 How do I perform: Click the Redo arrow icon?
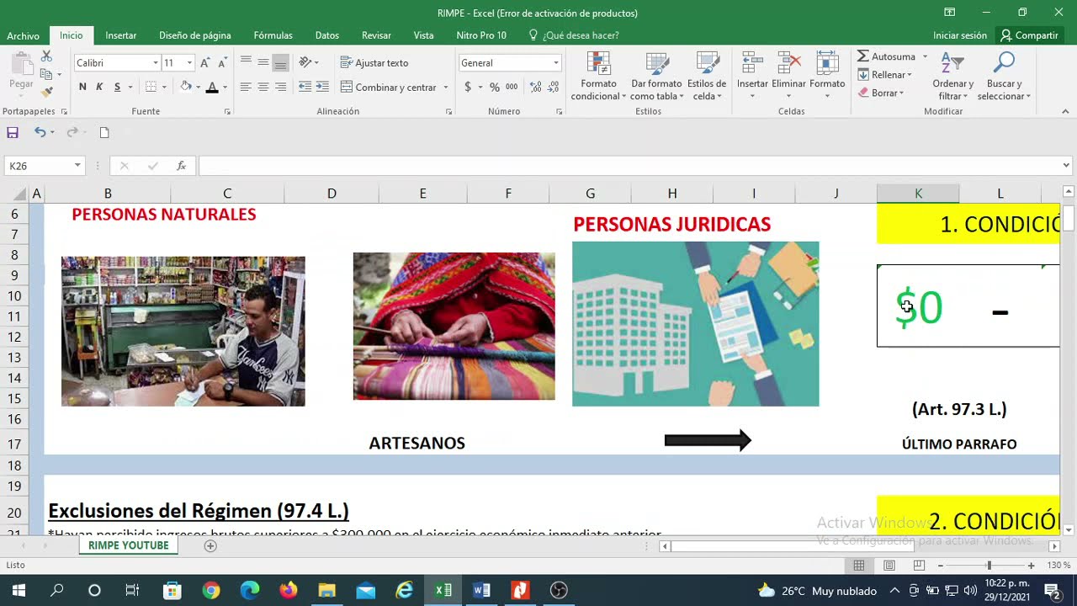point(72,132)
